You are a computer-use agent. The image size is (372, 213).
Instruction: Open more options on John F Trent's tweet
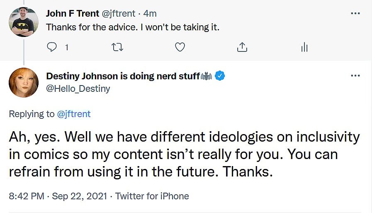[x=355, y=13]
